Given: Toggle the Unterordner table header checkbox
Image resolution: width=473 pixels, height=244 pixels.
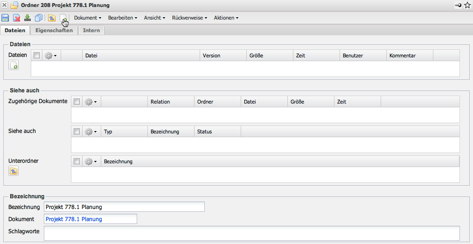Looking at the screenshot, I should pyautogui.click(x=77, y=161).
